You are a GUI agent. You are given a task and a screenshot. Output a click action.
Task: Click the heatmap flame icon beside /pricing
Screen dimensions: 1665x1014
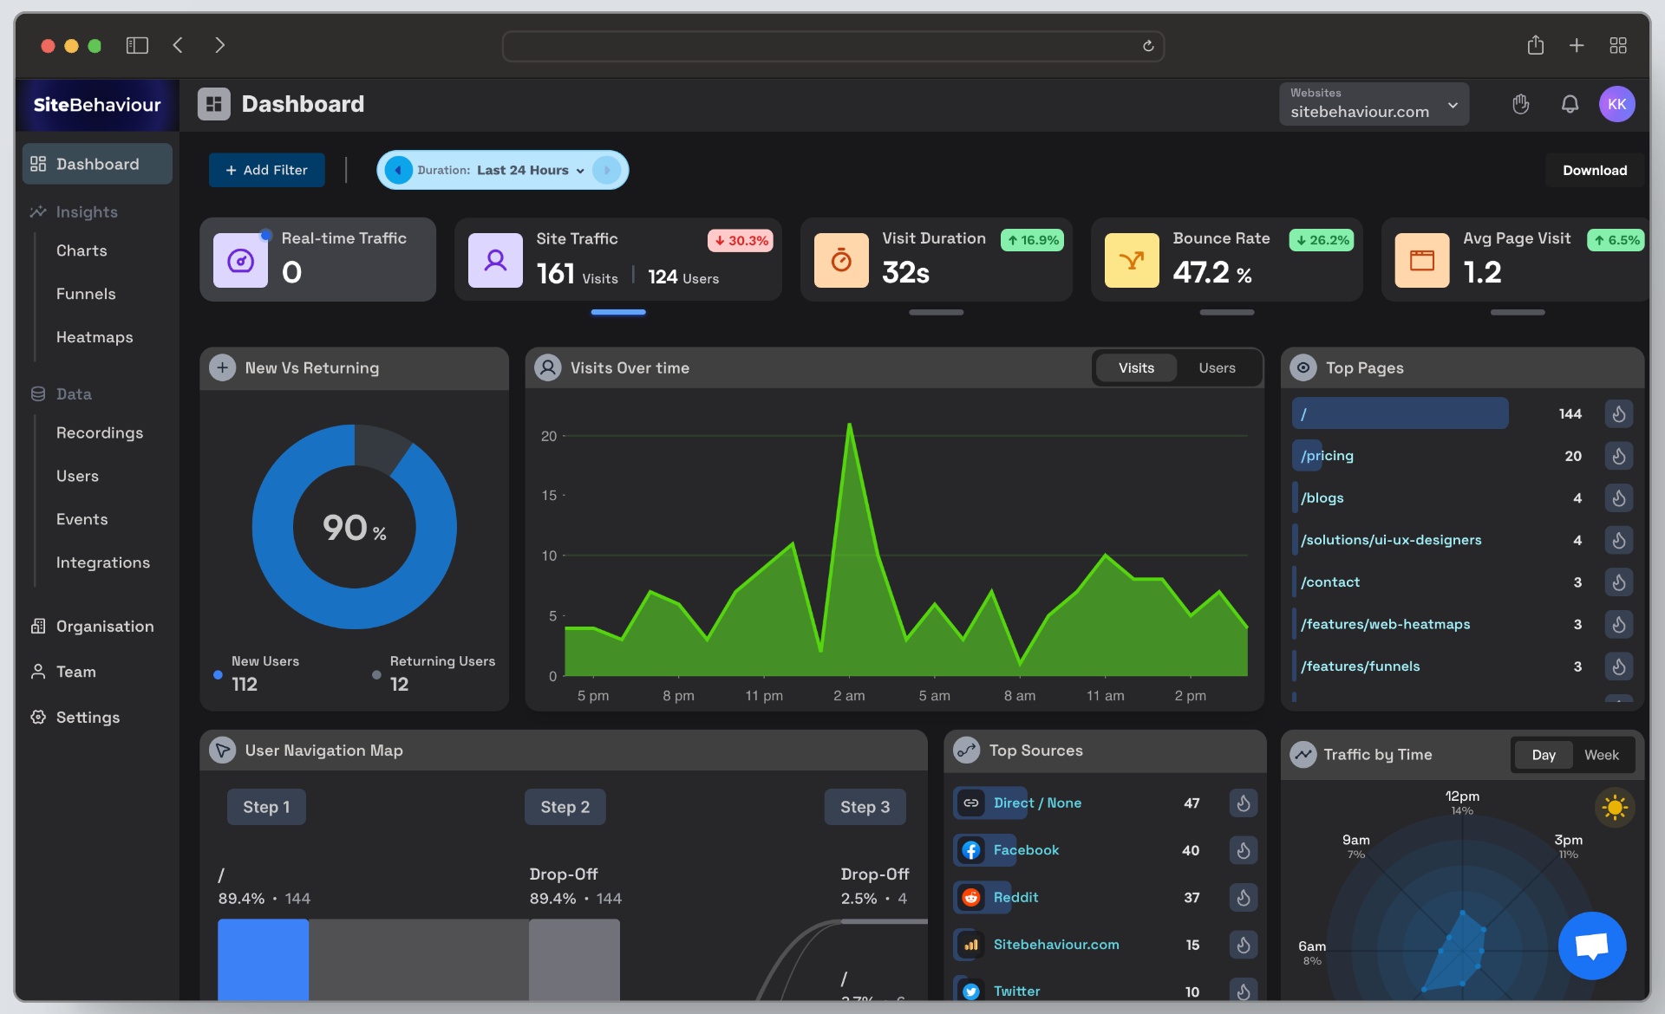1618,456
